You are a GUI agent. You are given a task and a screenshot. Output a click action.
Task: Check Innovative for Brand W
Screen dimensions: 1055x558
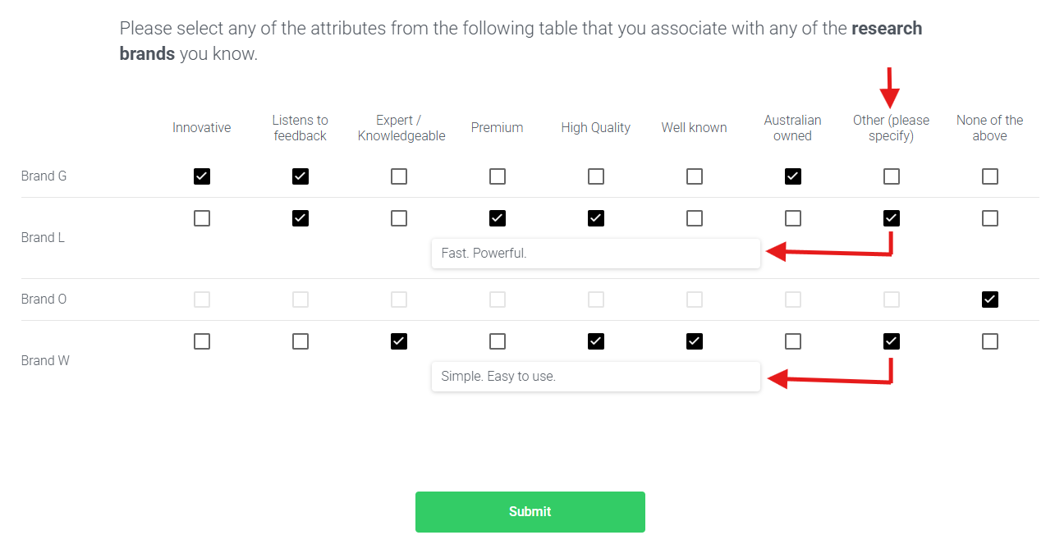[202, 341]
